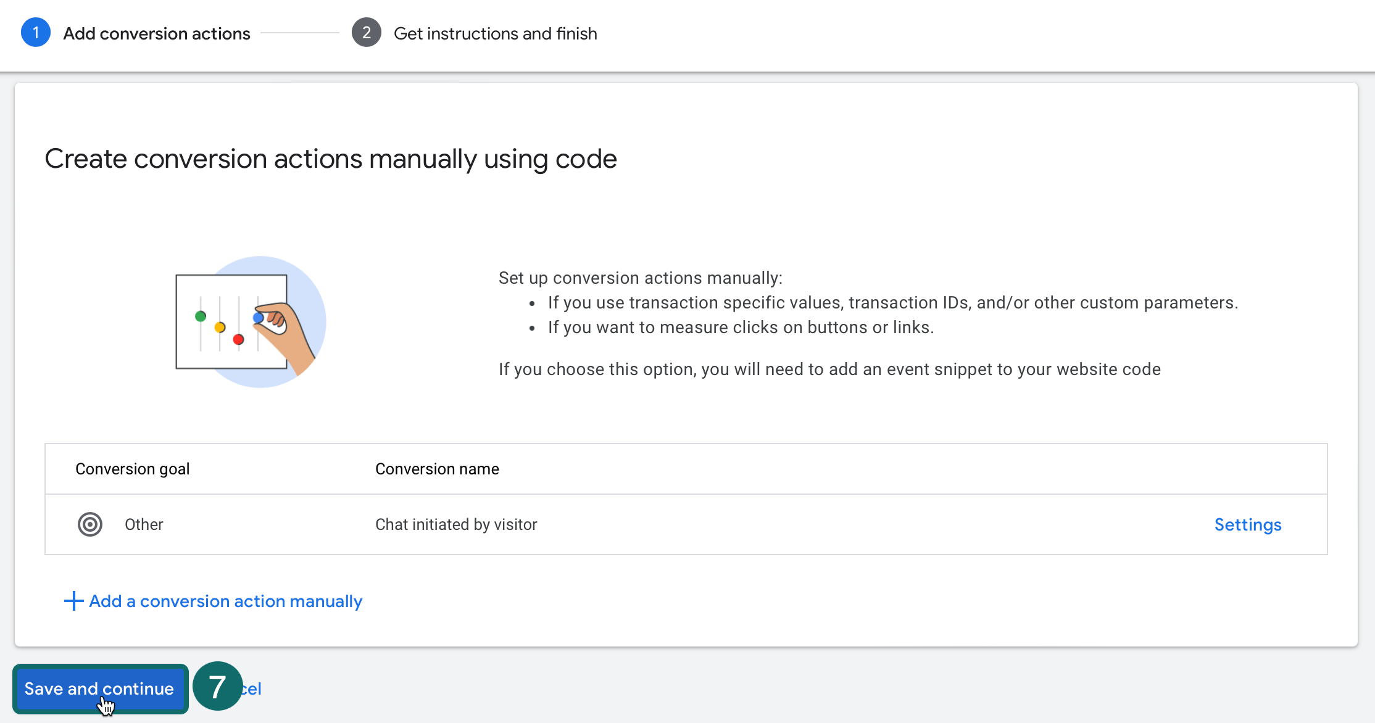Click the Conversion name column header
The height and width of the screenshot is (723, 1375).
pos(437,469)
